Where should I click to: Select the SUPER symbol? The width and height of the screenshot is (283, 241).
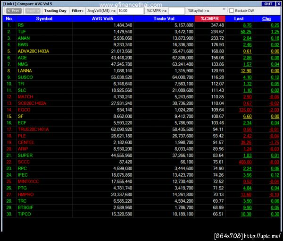coord(25,155)
